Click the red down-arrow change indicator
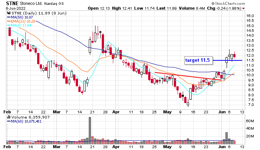Viewport: 260px width, 150px height. pos(243,9)
